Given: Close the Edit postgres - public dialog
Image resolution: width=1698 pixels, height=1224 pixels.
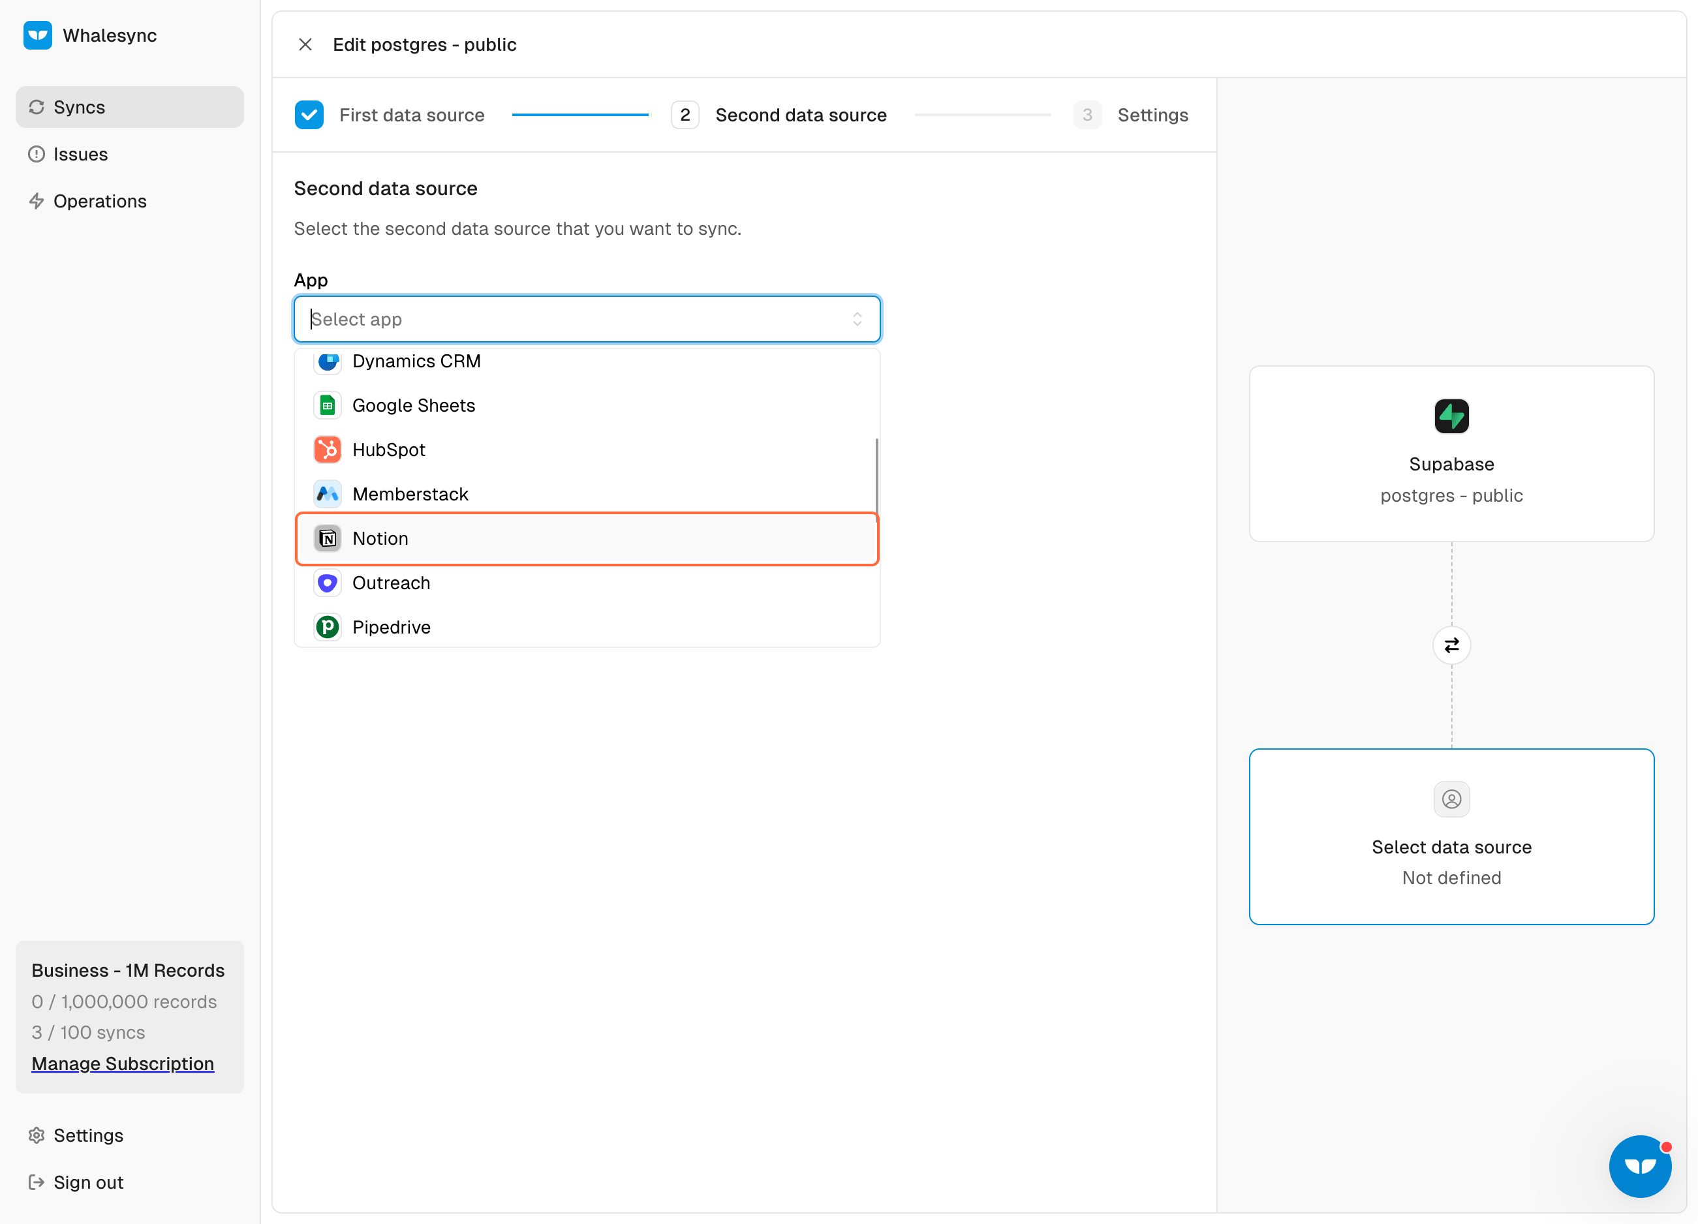Looking at the screenshot, I should coord(305,44).
